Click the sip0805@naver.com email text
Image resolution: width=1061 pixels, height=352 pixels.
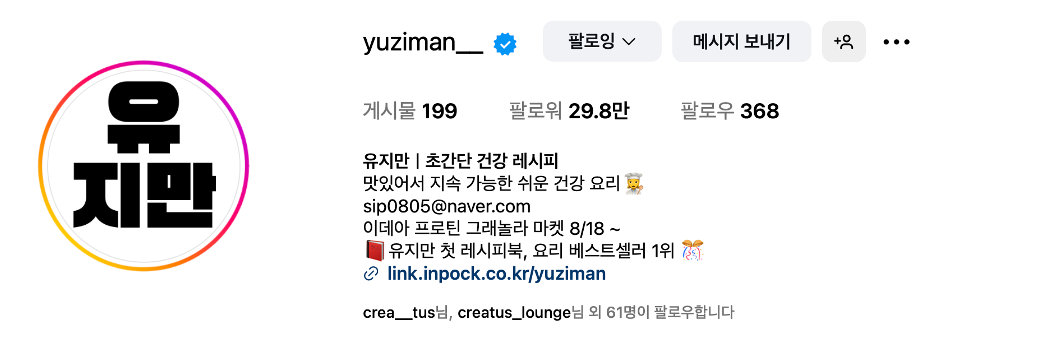pyautogui.click(x=446, y=206)
